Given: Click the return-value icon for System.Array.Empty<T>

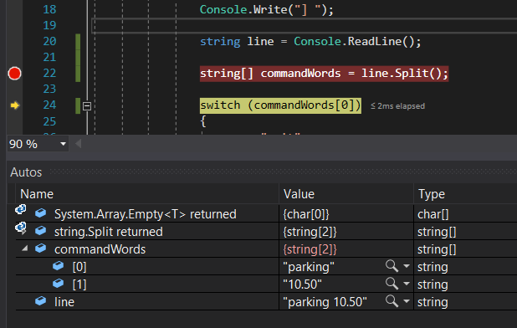Looking at the screenshot, I should click(21, 210).
